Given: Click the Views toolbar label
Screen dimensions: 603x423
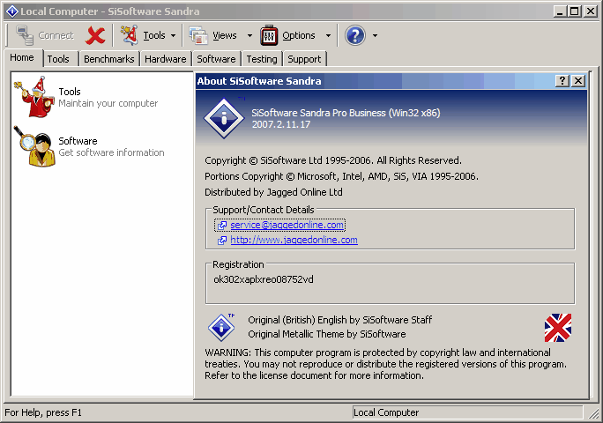Looking at the screenshot, I should coord(225,35).
